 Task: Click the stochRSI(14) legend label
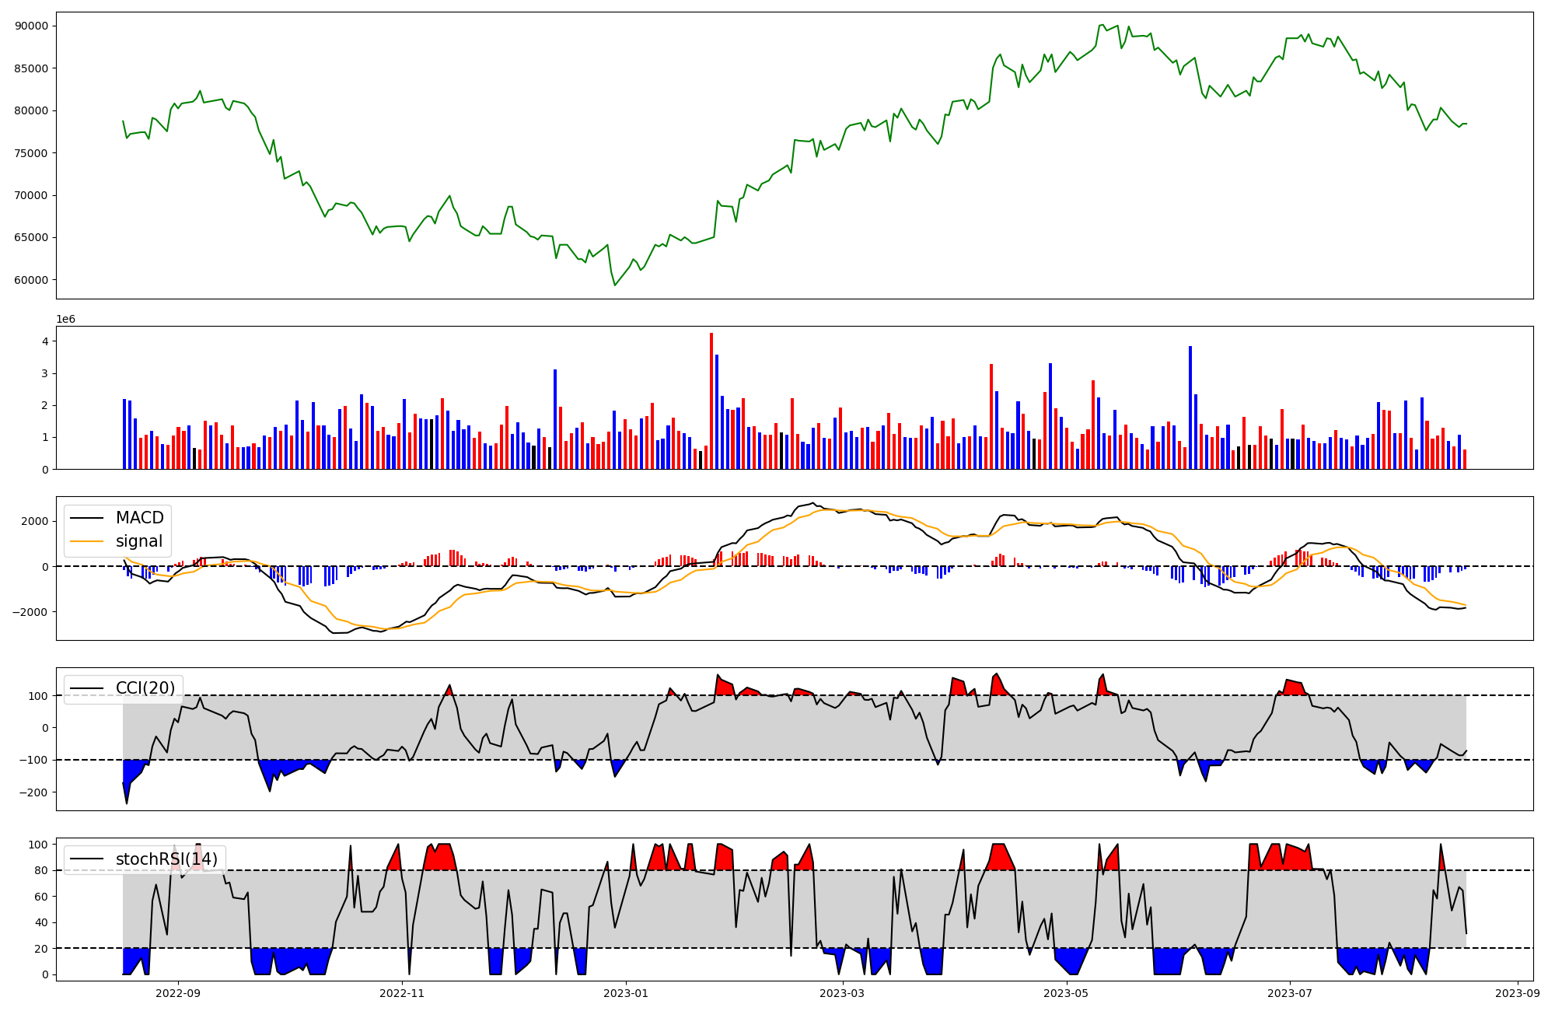coord(166,859)
